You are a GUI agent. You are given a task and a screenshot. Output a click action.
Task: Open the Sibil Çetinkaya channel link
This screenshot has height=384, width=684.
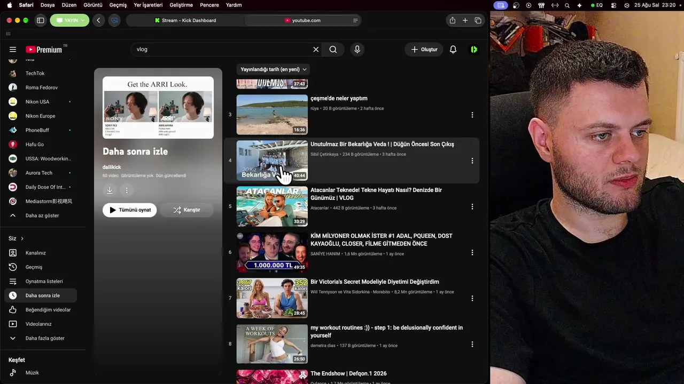[x=324, y=154]
